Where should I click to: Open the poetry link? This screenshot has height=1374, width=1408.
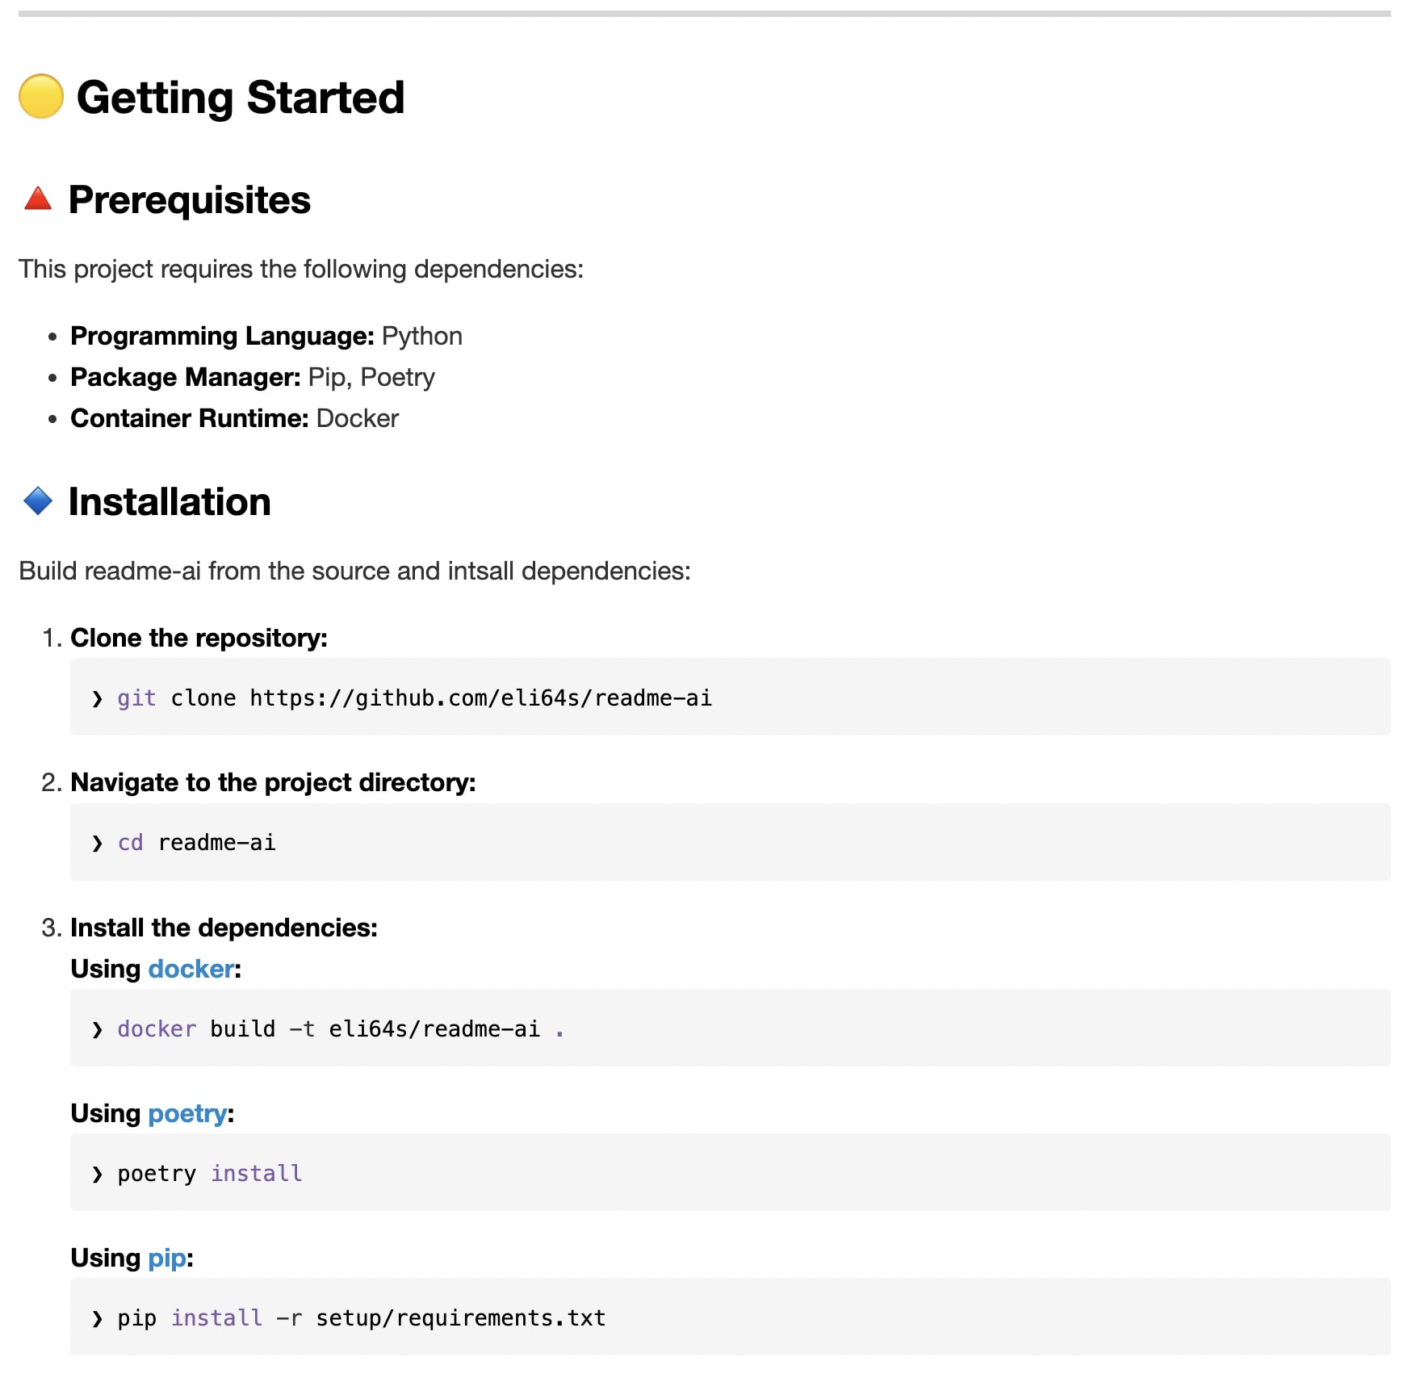187,1113
